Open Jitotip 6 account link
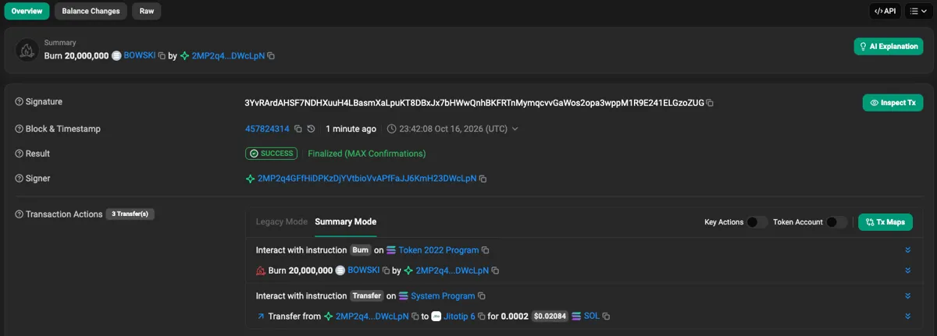 [460, 317]
